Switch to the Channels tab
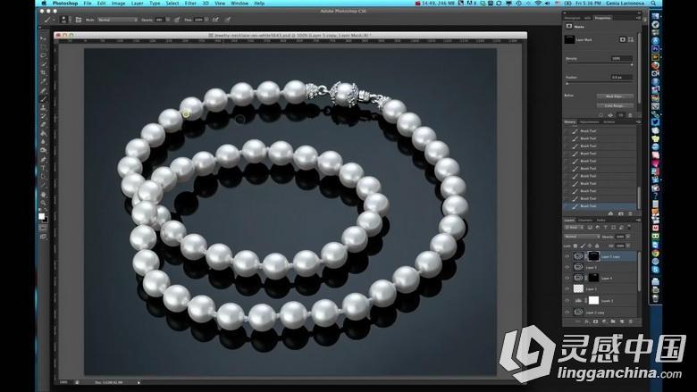 (x=585, y=221)
